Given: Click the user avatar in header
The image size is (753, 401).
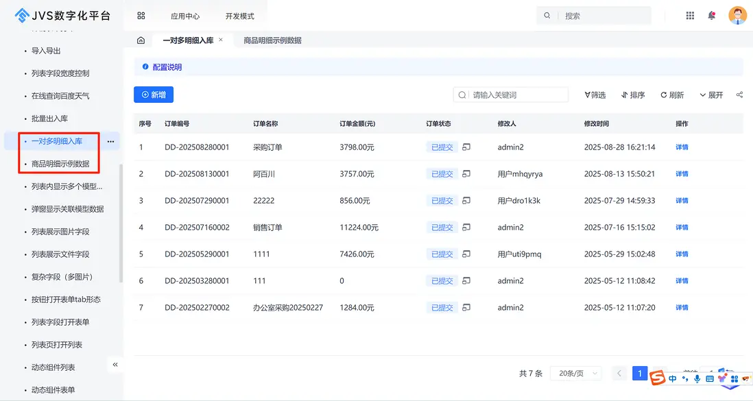Looking at the screenshot, I should coord(737,16).
